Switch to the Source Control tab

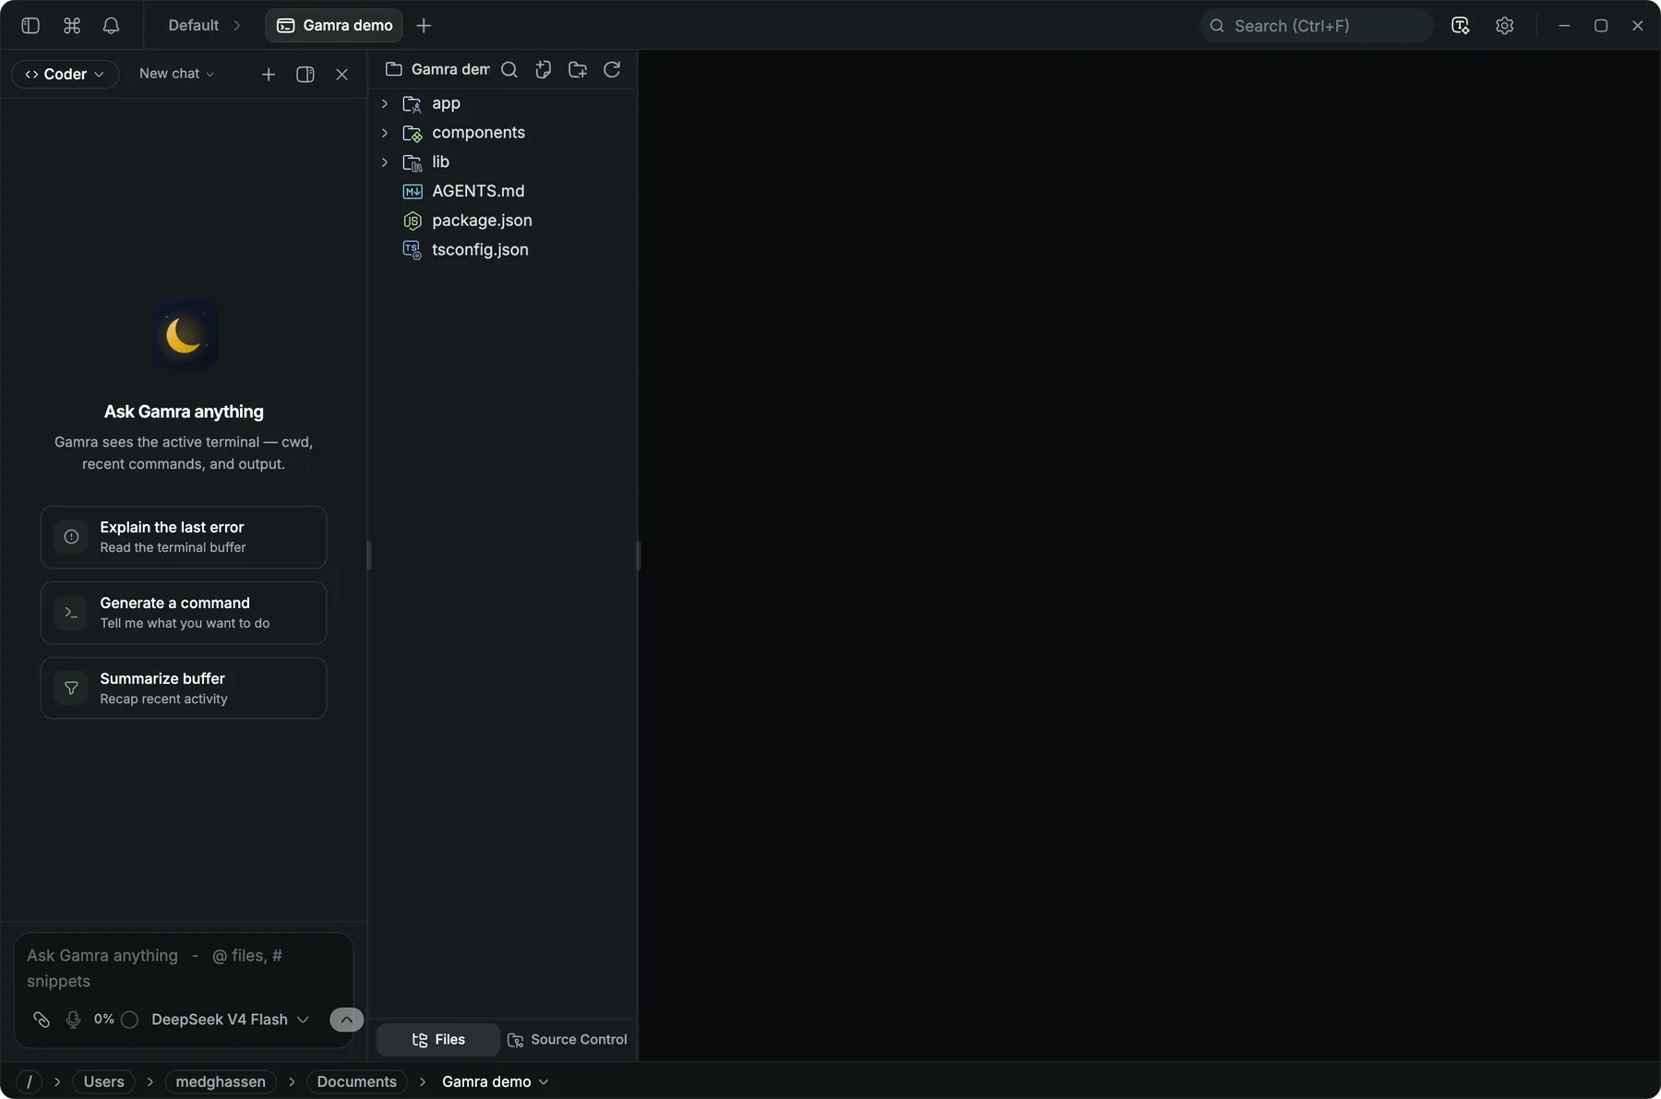coord(568,1040)
